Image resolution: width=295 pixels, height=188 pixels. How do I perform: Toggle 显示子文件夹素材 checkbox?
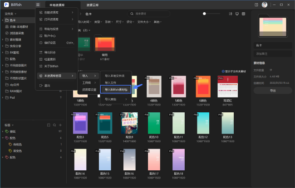223,71
